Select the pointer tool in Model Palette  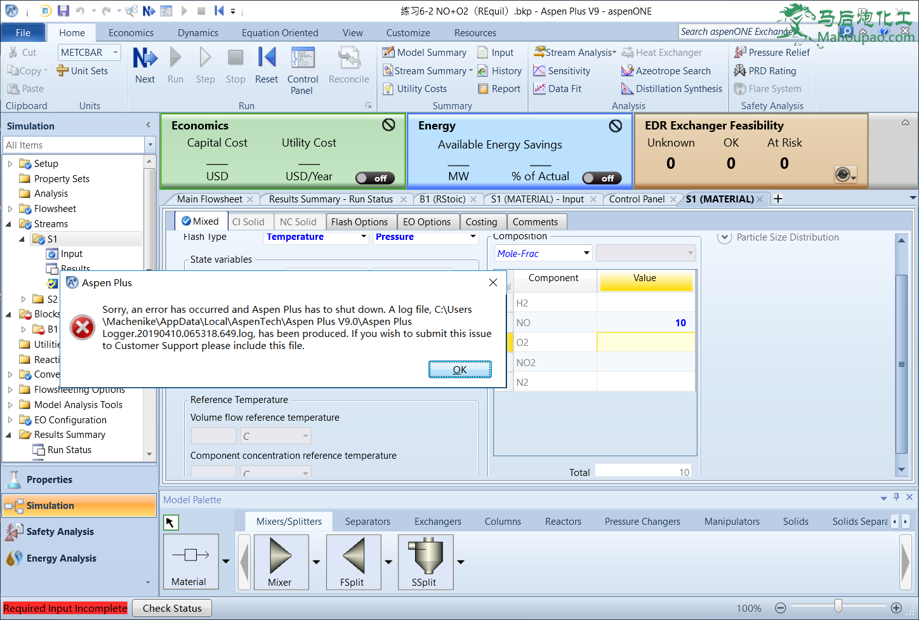pos(171,522)
